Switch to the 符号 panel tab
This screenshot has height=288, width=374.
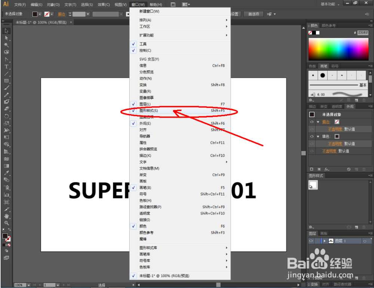click(335, 66)
